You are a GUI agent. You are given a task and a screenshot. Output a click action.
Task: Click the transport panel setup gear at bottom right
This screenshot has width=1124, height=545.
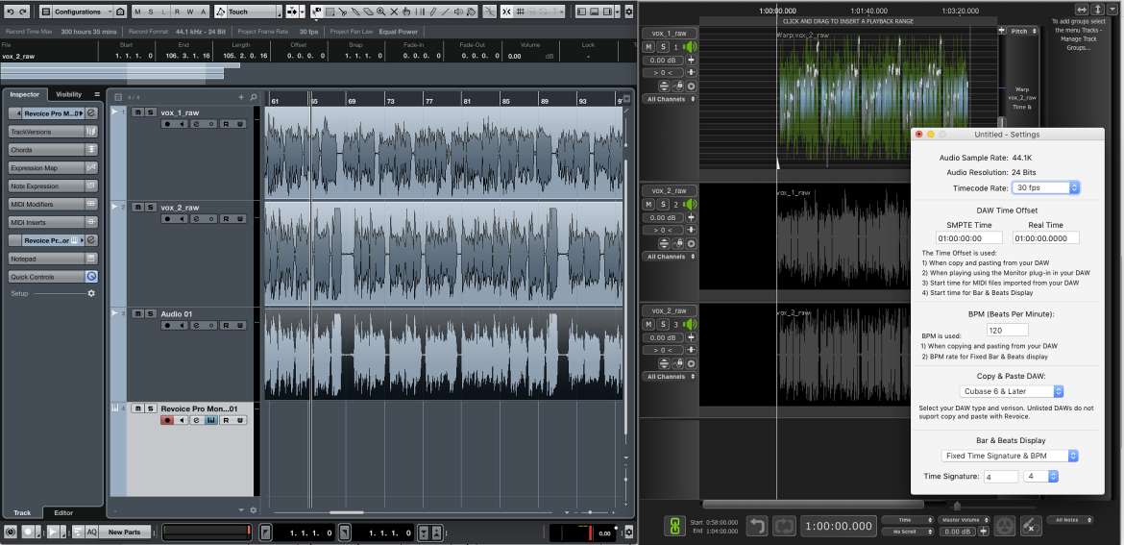click(628, 533)
